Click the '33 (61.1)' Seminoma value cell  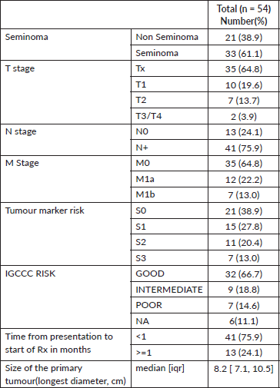(244, 53)
